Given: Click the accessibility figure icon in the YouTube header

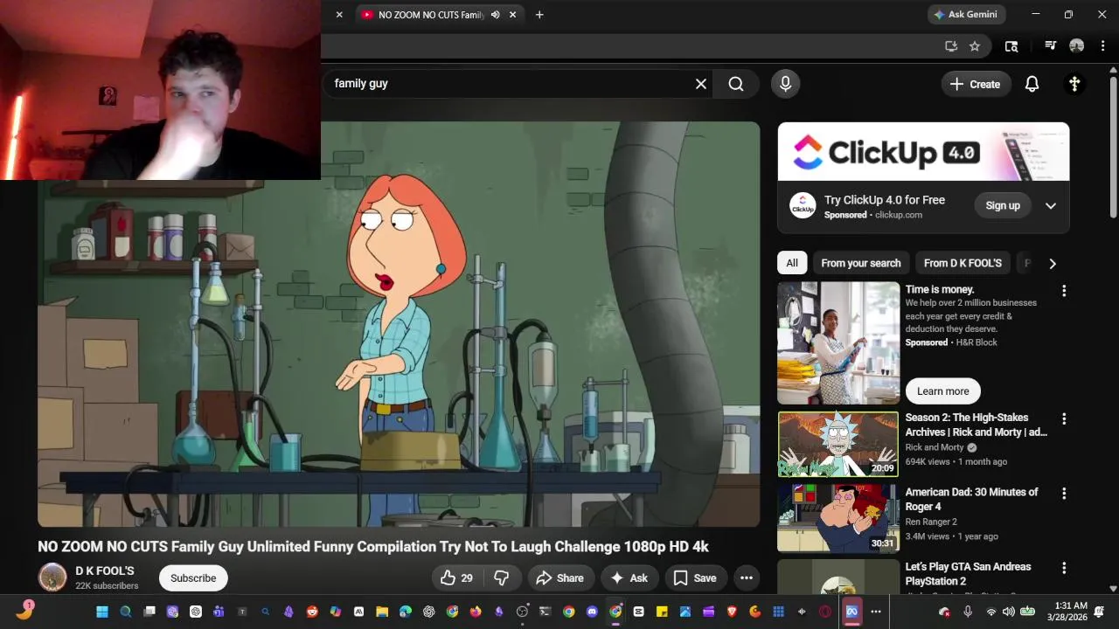Looking at the screenshot, I should [1074, 84].
